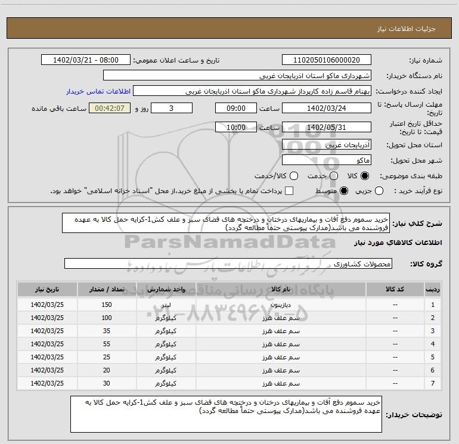
Task: Click the validity hour field 10:00
Action: click(x=236, y=128)
